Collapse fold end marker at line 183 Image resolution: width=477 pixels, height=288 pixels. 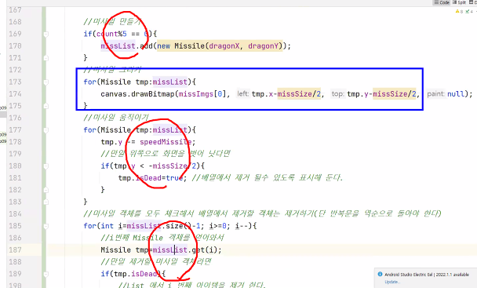point(46,202)
